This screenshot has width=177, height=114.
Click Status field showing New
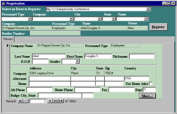tap(137, 28)
